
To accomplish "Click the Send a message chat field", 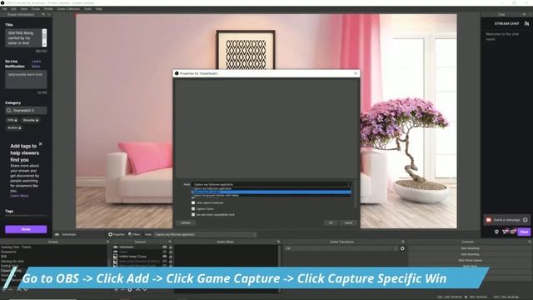I will 506,220.
